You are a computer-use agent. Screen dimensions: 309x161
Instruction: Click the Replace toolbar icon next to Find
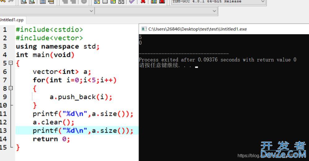click(x=32, y=2)
